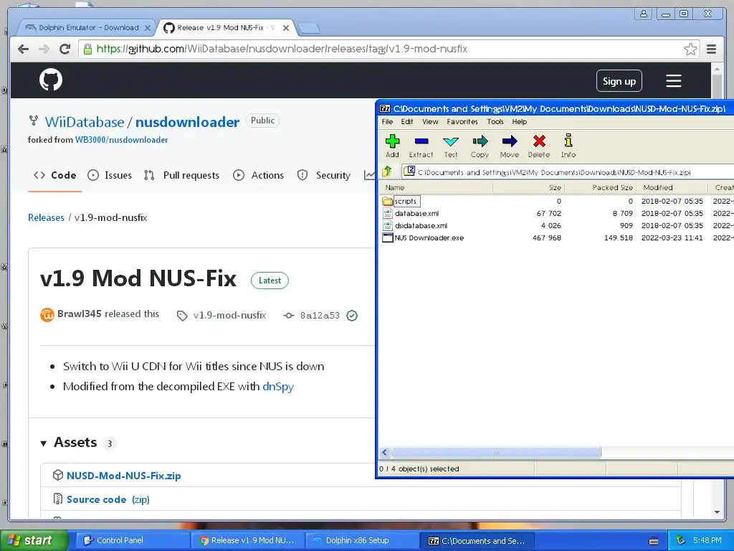The width and height of the screenshot is (734, 551).
Task: Open the File menu in 7-Zip
Action: [387, 122]
